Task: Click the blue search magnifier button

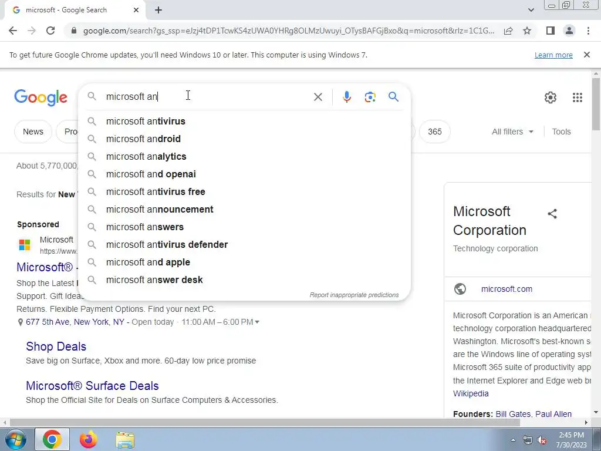Action: pyautogui.click(x=393, y=97)
